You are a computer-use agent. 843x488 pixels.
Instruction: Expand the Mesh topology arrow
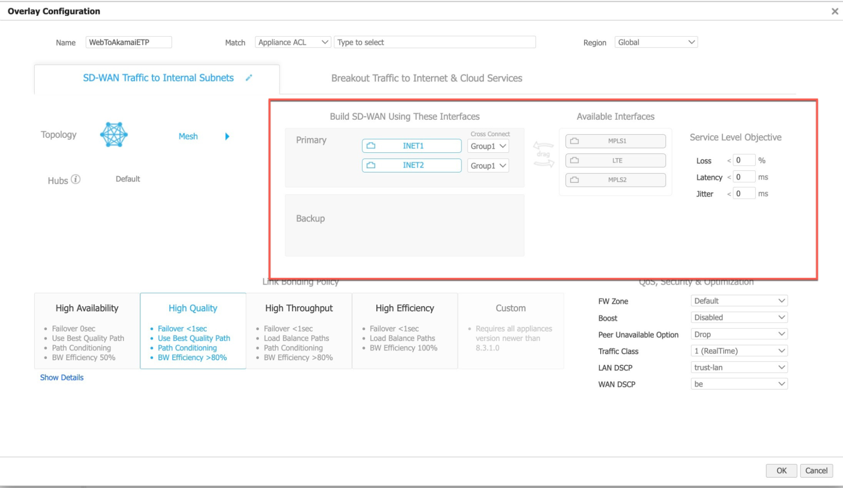pos(227,136)
